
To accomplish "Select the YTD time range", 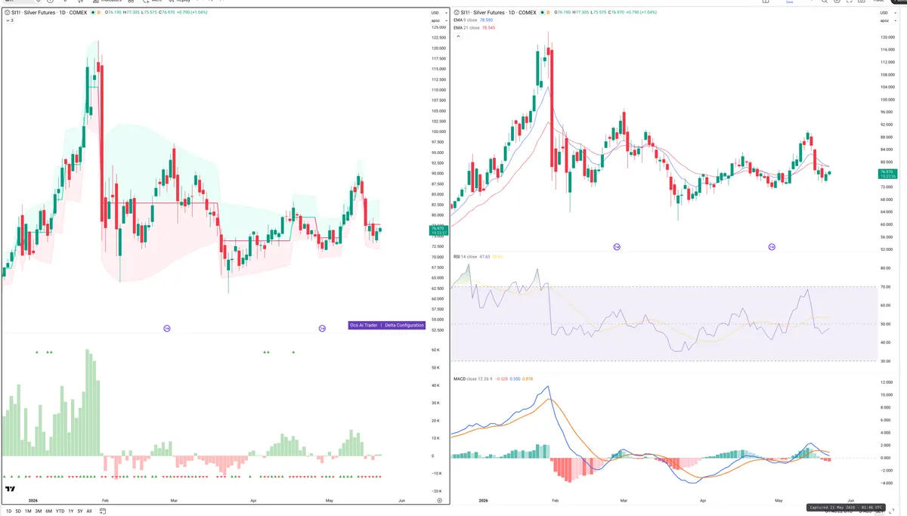I will tap(60, 511).
